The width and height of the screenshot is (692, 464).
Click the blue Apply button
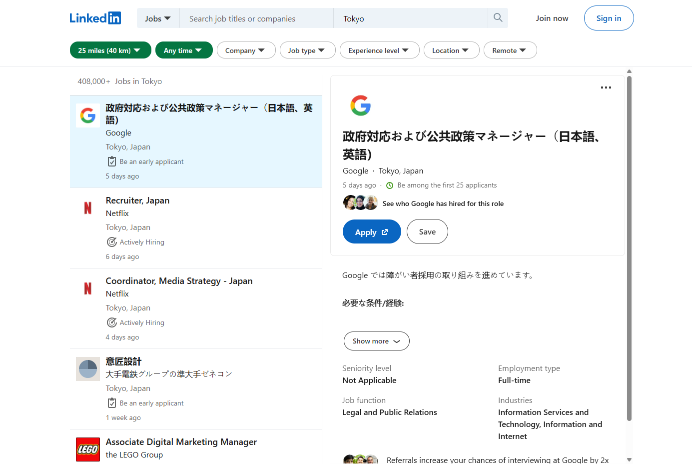point(372,231)
